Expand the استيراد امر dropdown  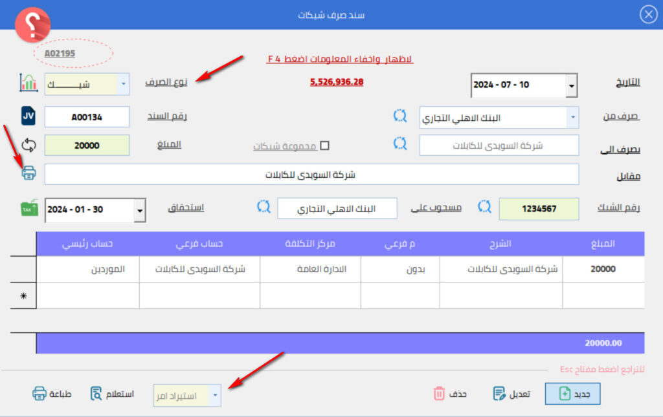(x=215, y=394)
